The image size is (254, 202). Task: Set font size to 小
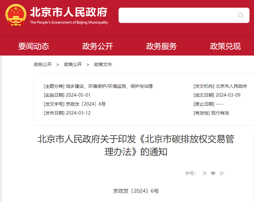(x=222, y=173)
